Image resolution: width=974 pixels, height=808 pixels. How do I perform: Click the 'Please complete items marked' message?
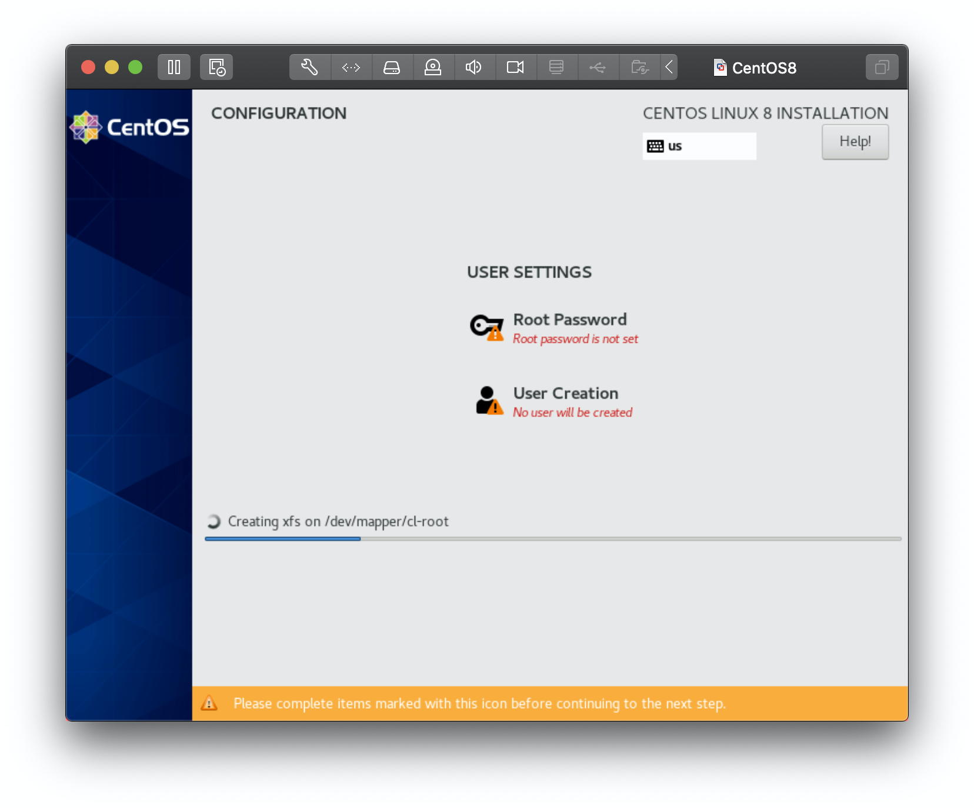[480, 703]
